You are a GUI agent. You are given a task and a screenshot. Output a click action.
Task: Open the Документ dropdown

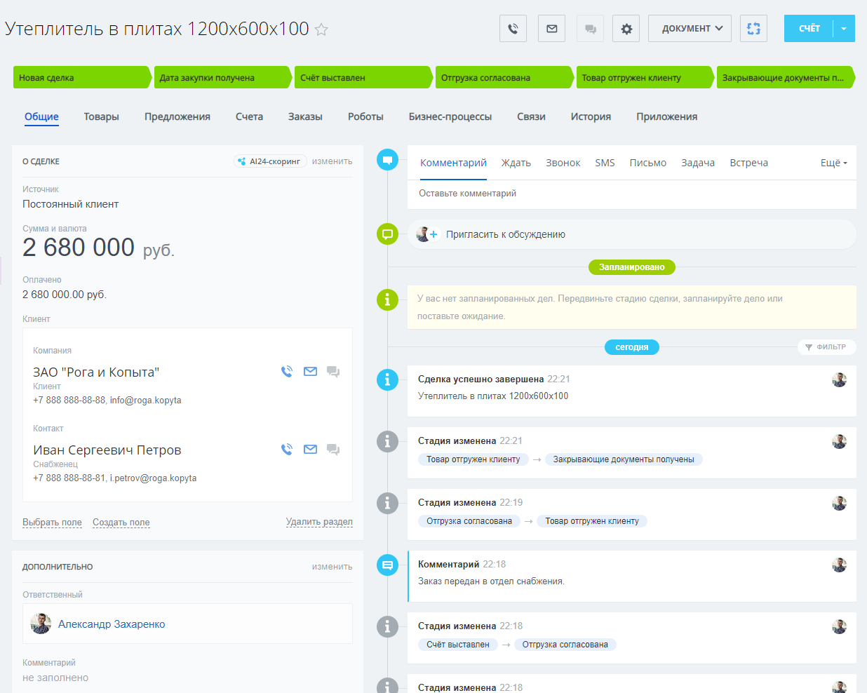(x=690, y=29)
